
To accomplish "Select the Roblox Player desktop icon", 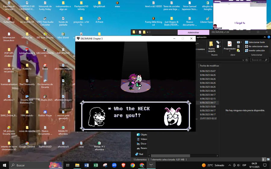I will pos(45,113).
